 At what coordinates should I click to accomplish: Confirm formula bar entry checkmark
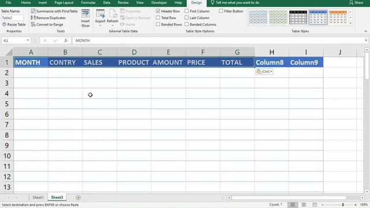[55, 40]
